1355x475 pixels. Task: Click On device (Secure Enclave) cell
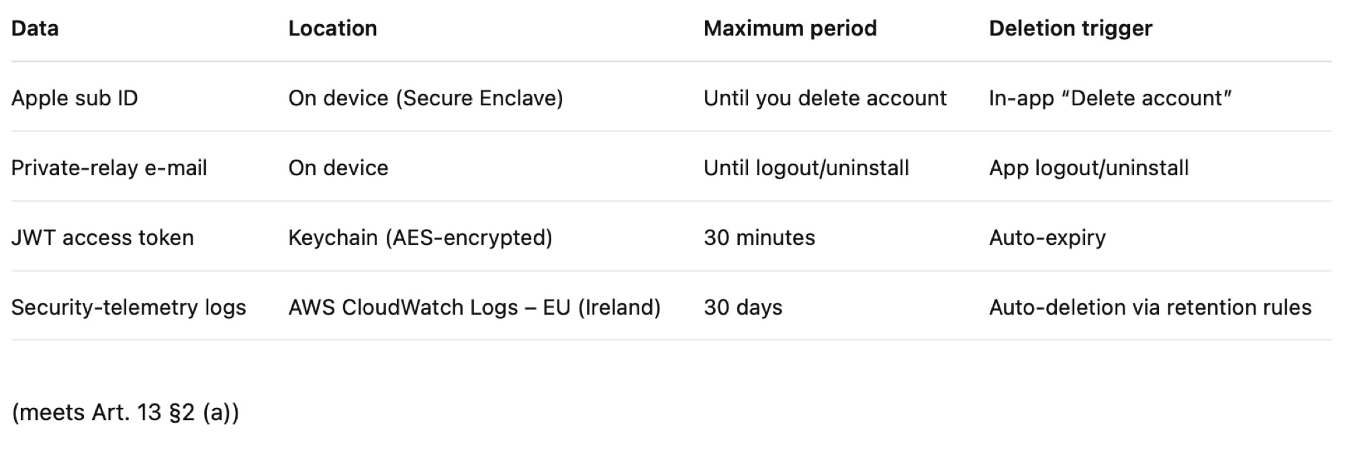click(426, 98)
